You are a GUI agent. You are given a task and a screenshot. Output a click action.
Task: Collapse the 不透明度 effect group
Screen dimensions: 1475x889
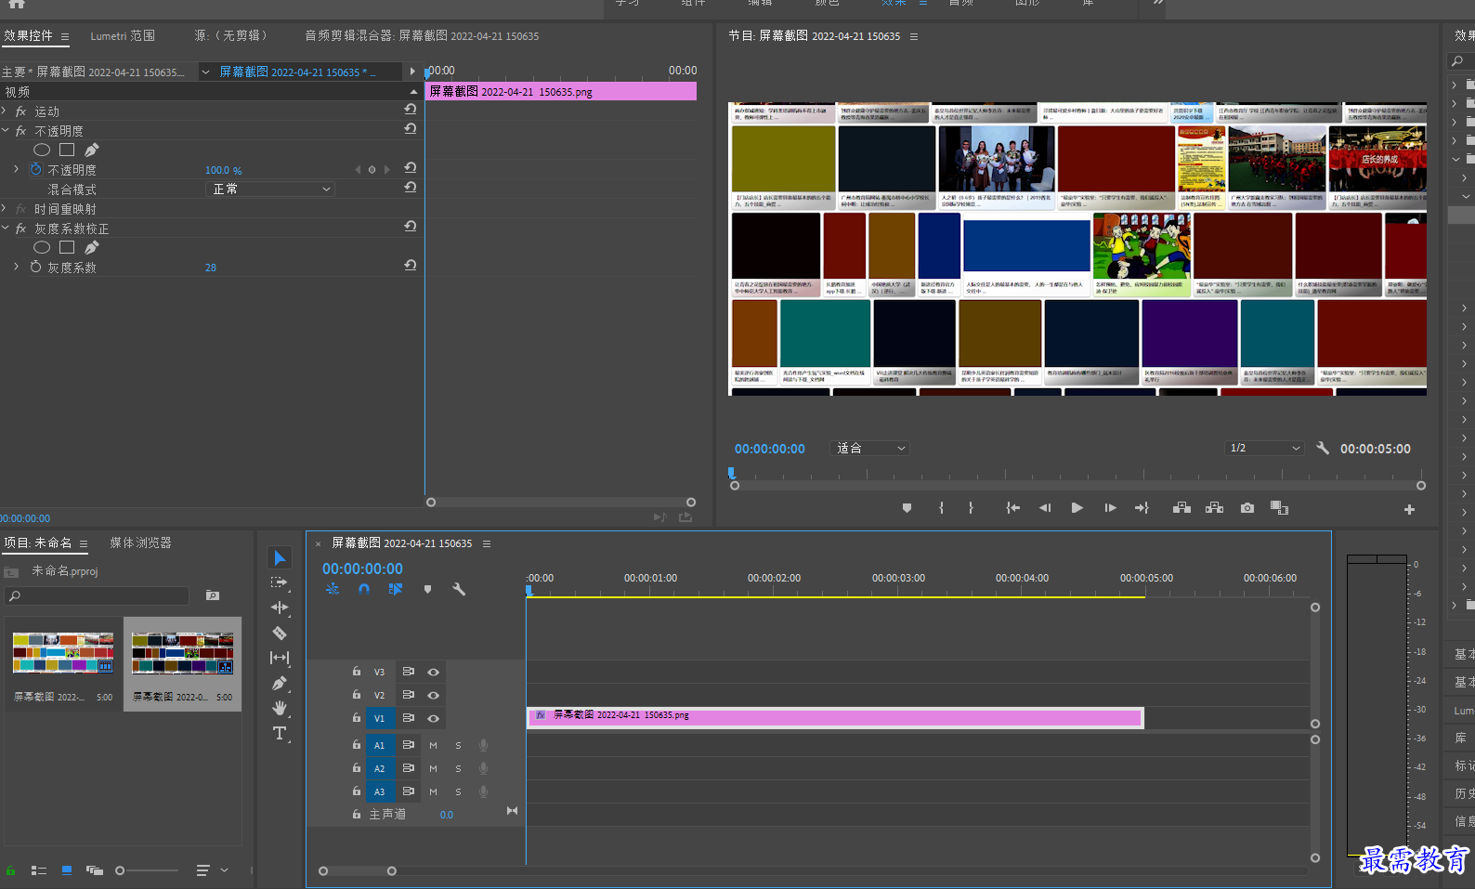[5, 130]
